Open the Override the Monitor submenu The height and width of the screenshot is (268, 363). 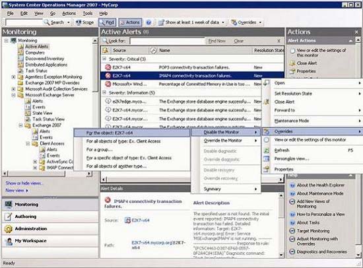pyautogui.click(x=226, y=141)
